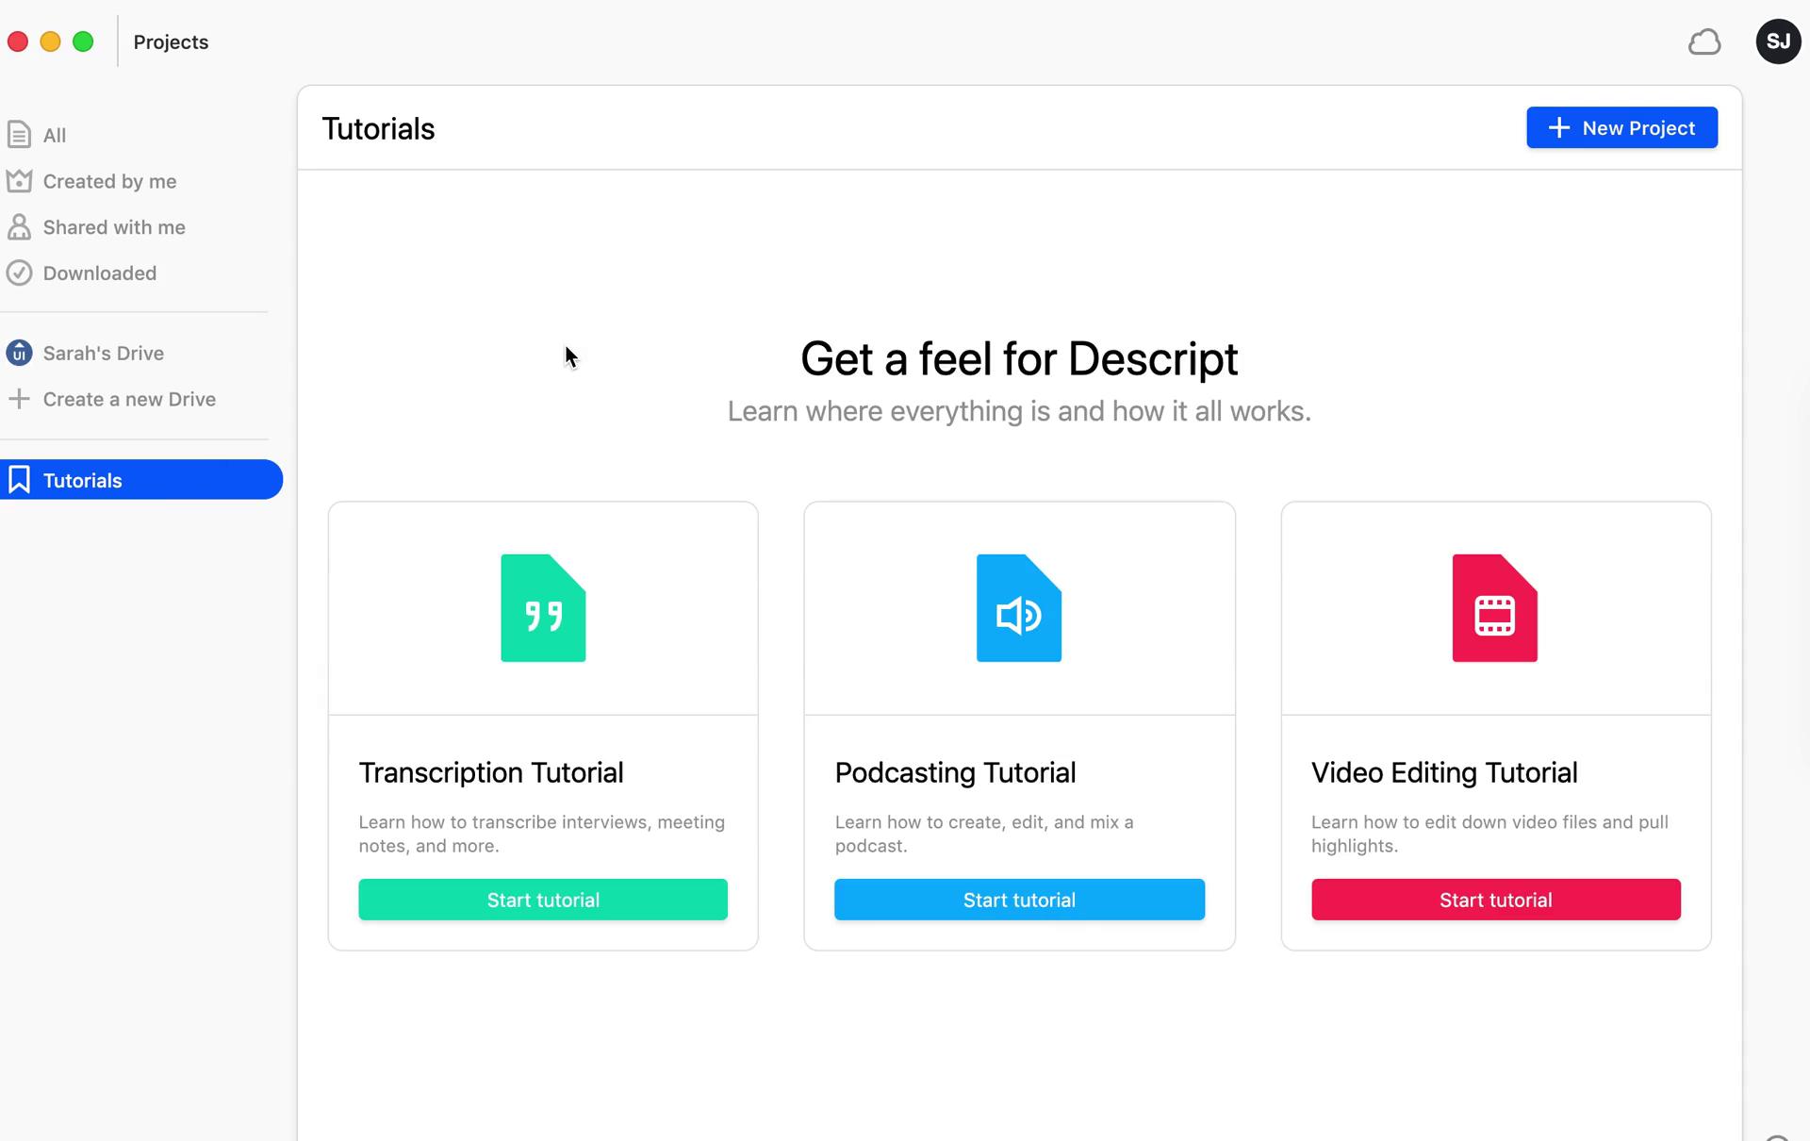Click the Transcription Tutorial document icon

(x=544, y=608)
